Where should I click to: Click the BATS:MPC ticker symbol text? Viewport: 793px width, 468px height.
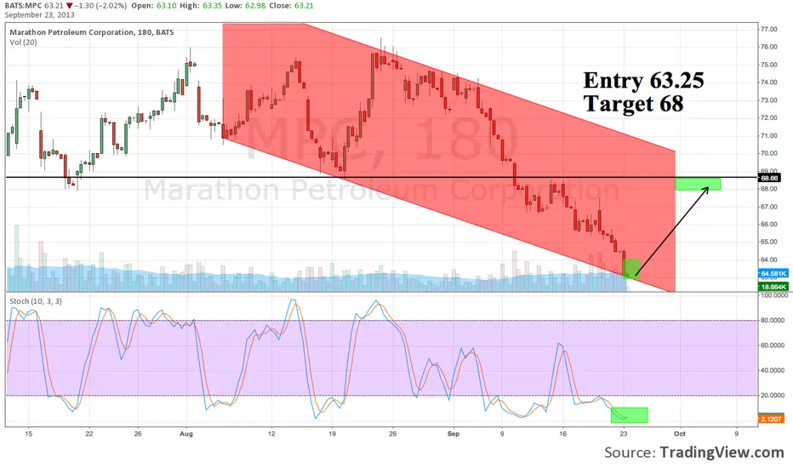click(x=23, y=6)
